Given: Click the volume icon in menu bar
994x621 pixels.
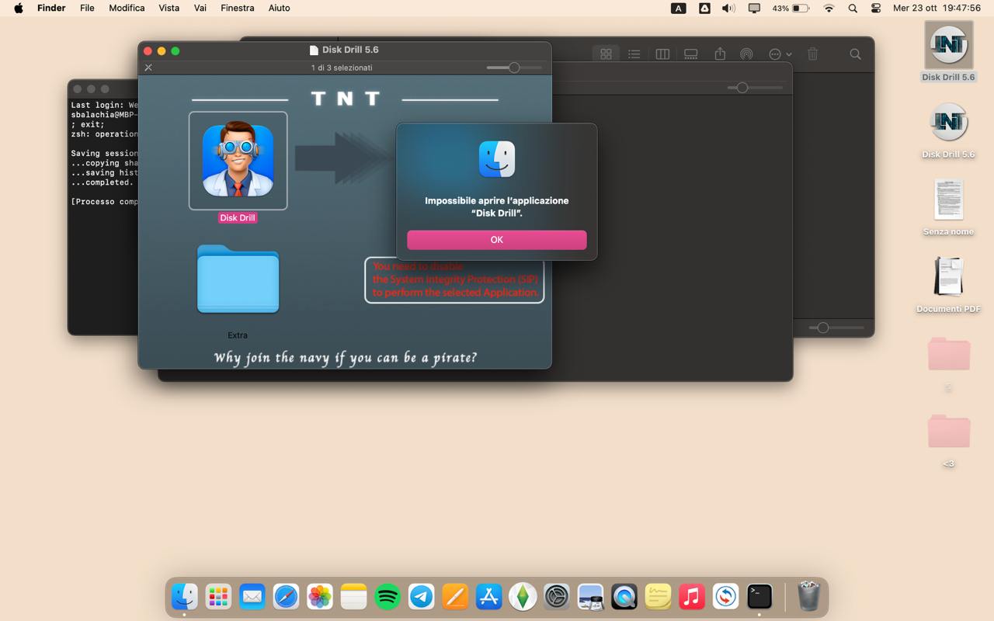Looking at the screenshot, I should pos(728,9).
